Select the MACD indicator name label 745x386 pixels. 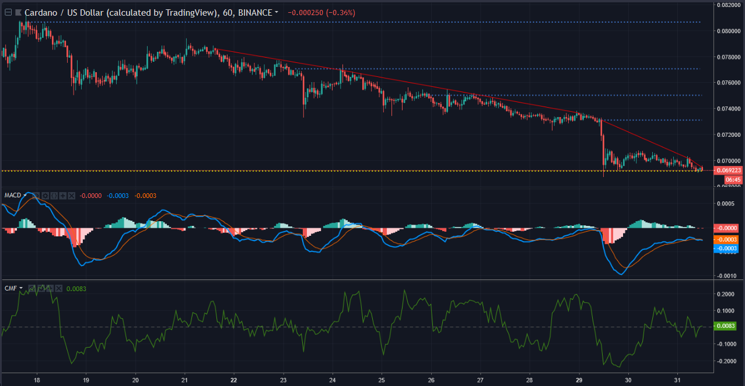coord(12,196)
